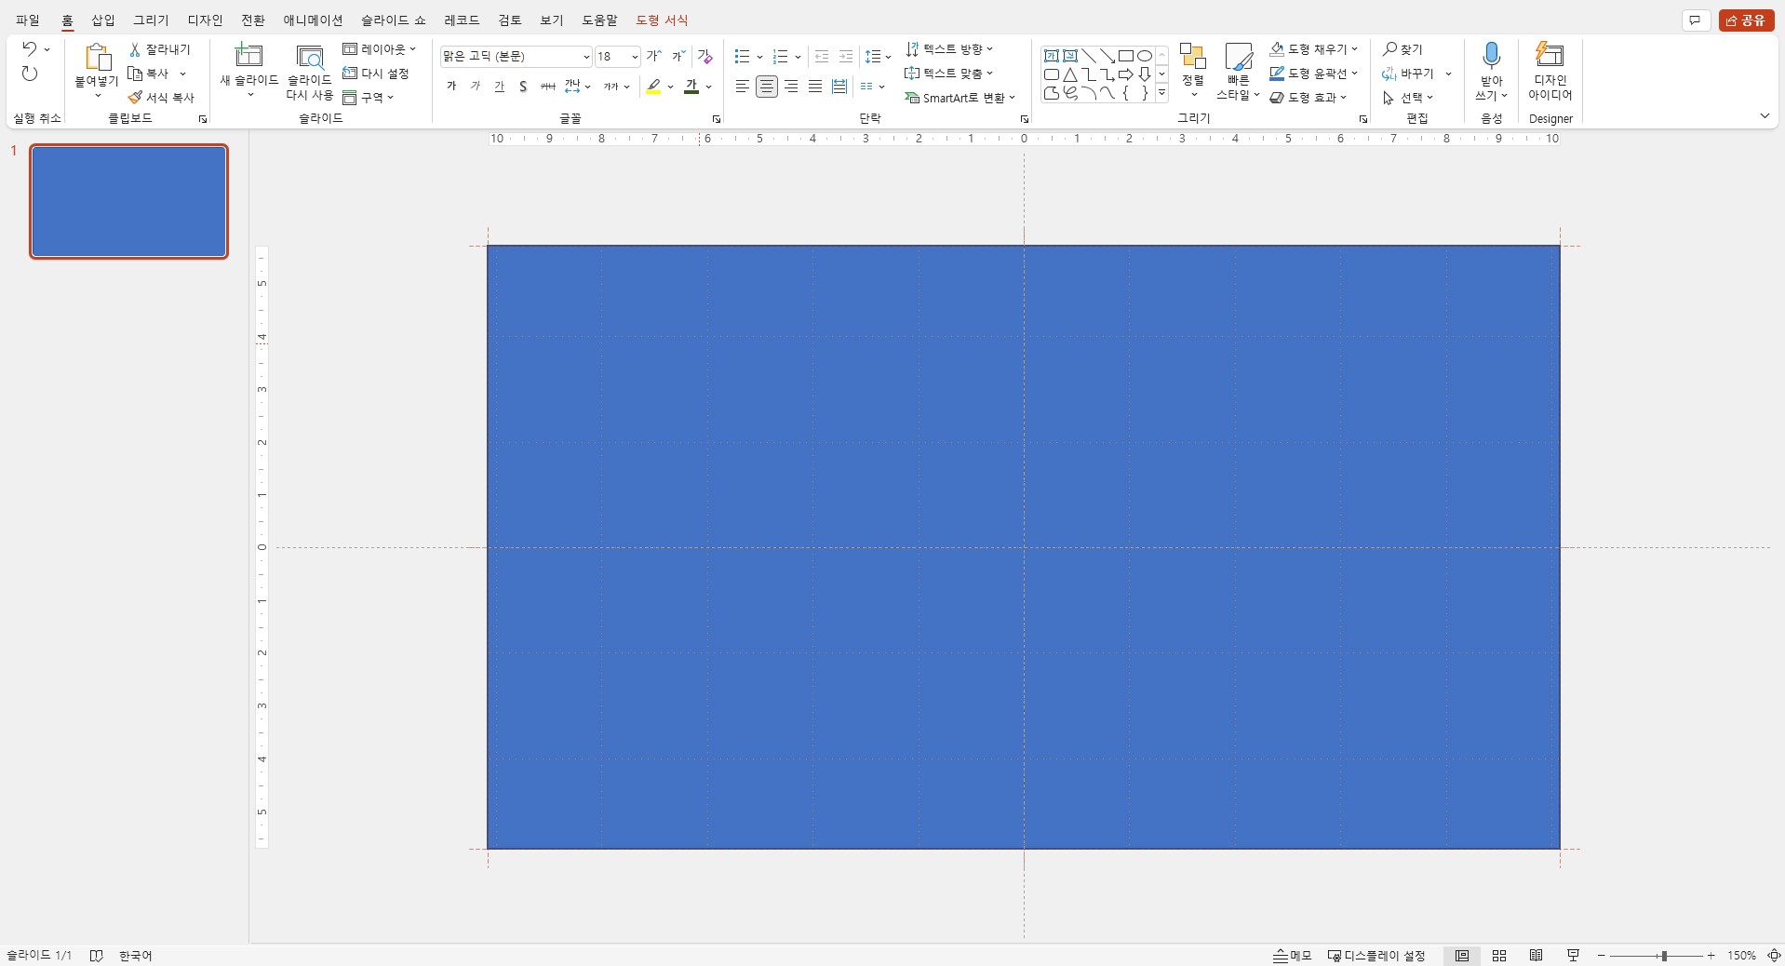Pick the down block arrow shape
The height and width of the screenshot is (966, 1785).
tap(1145, 74)
